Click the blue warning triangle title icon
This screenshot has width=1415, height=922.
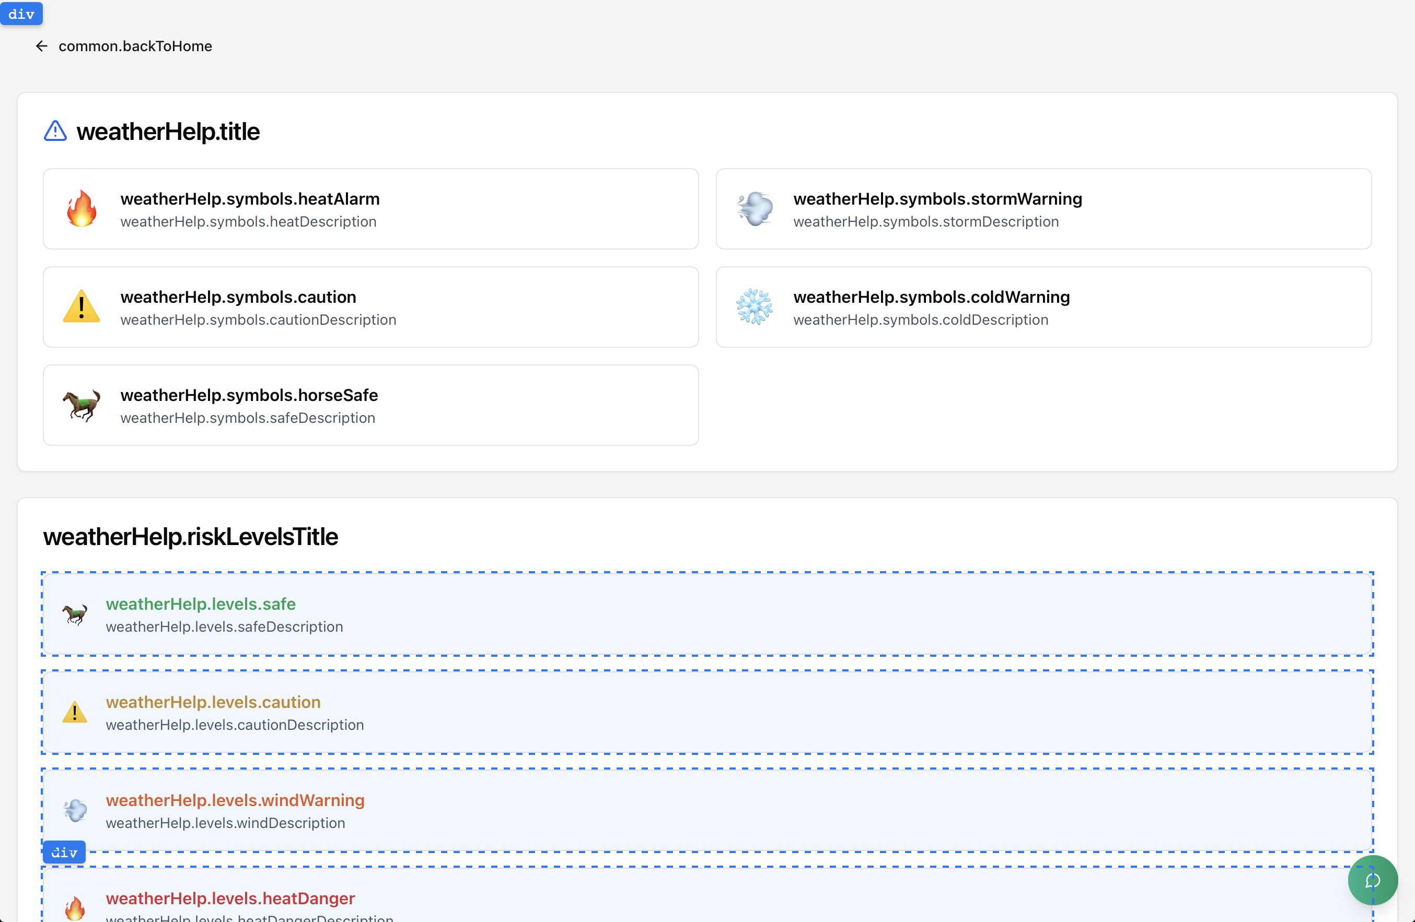click(55, 131)
